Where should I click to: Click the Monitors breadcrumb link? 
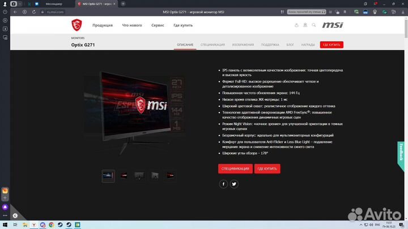point(78,38)
